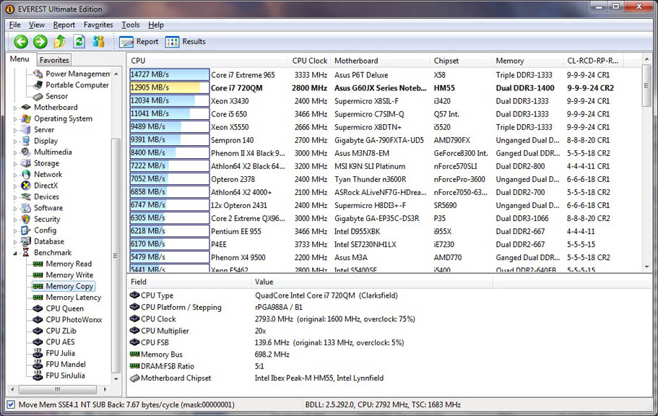Click the Config icon in tree
This screenshot has height=416, width=658.
(26, 230)
